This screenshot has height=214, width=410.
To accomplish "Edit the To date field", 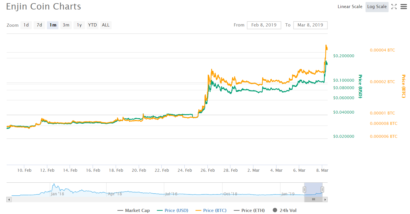I will 310,25.
